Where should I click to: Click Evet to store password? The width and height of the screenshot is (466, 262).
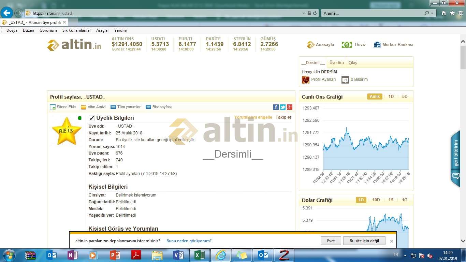[x=331, y=241]
